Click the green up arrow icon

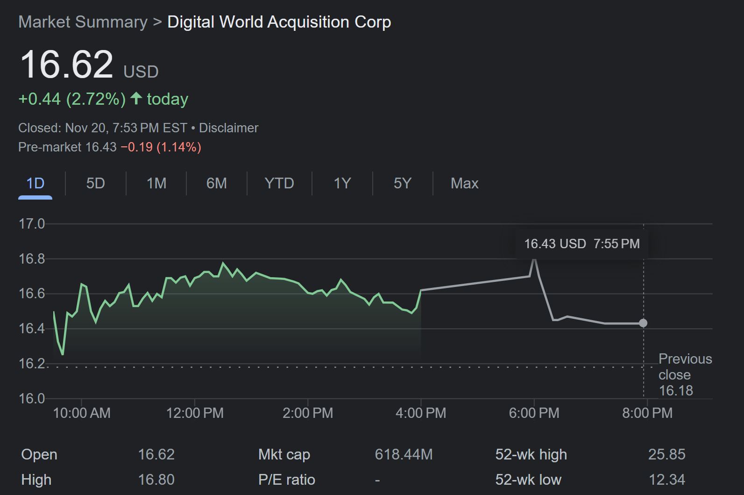click(x=136, y=98)
